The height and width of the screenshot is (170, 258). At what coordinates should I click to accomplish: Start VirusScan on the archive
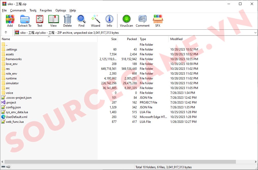(x=126, y=21)
